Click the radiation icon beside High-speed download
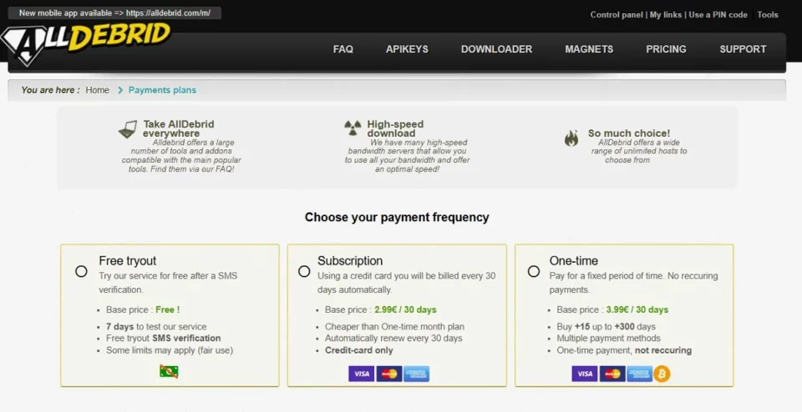Screen dimensions: 802x412 [353, 128]
